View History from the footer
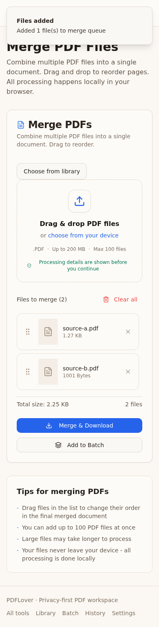The height and width of the screenshot is (627, 159). coord(95,613)
